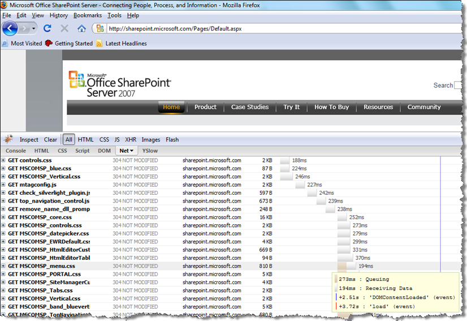Screen dimensions: 467x321
Task: Open the Community link
Action: (424, 107)
